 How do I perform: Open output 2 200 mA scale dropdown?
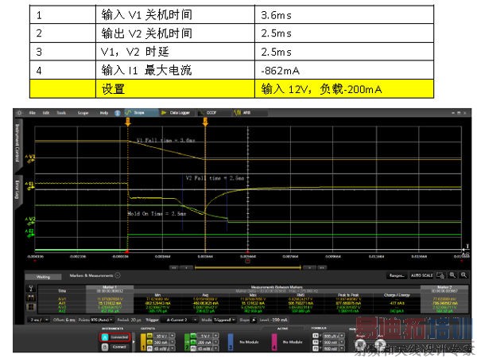207,342
